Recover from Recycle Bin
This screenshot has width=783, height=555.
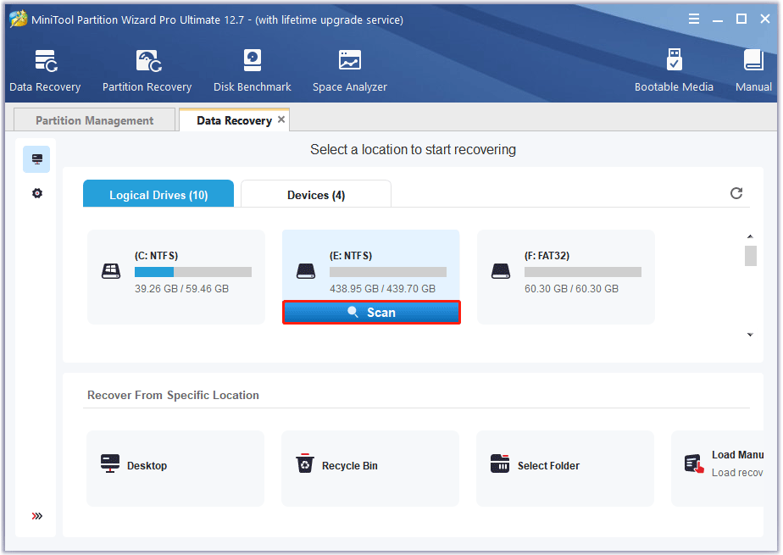coord(370,469)
